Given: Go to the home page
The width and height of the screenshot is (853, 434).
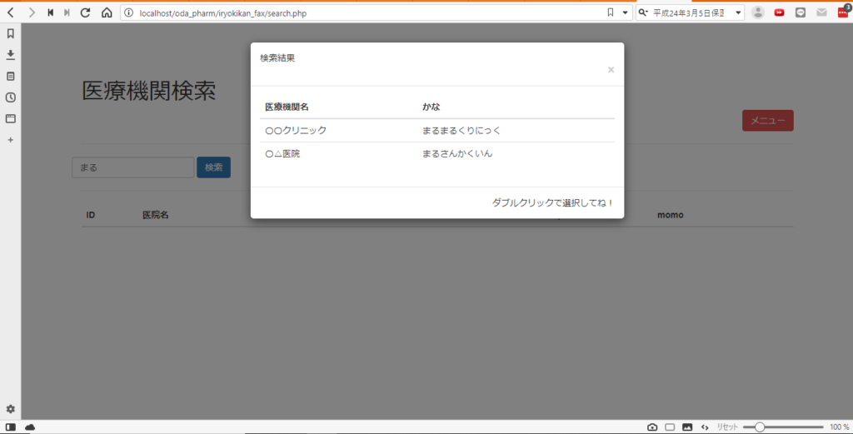Looking at the screenshot, I should click(107, 12).
